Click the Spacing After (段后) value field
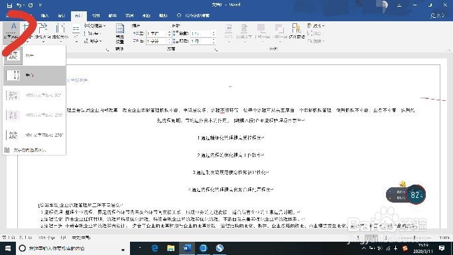453x255 pixels. (x=201, y=41)
